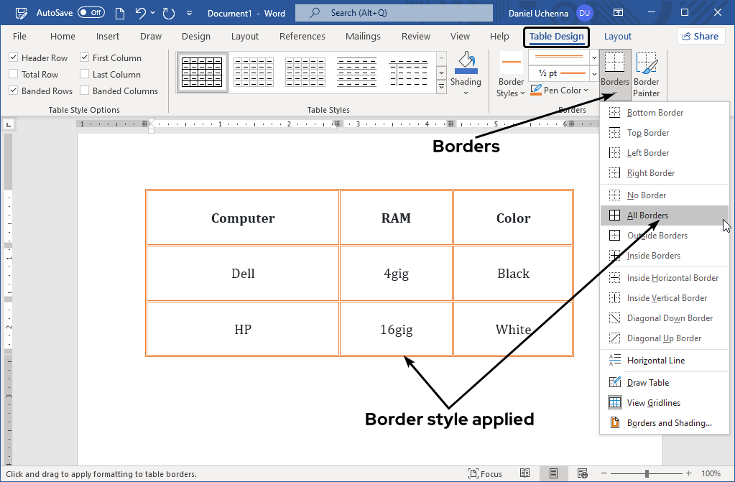Switch to Read Mode view in status bar
Viewport: 735px width, 482px height.
coord(525,473)
